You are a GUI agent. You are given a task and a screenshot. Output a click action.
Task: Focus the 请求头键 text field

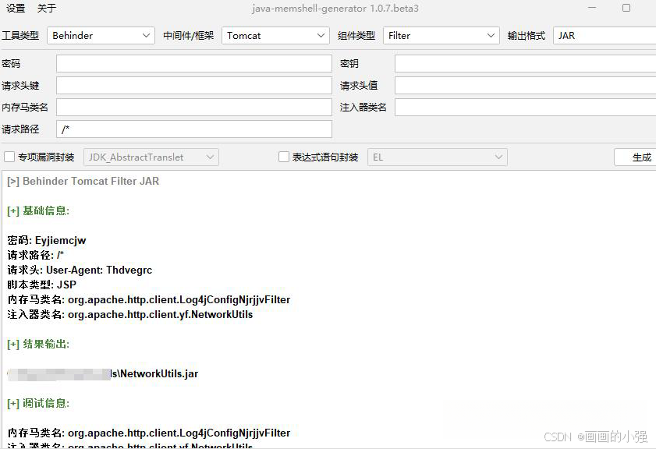(x=194, y=85)
